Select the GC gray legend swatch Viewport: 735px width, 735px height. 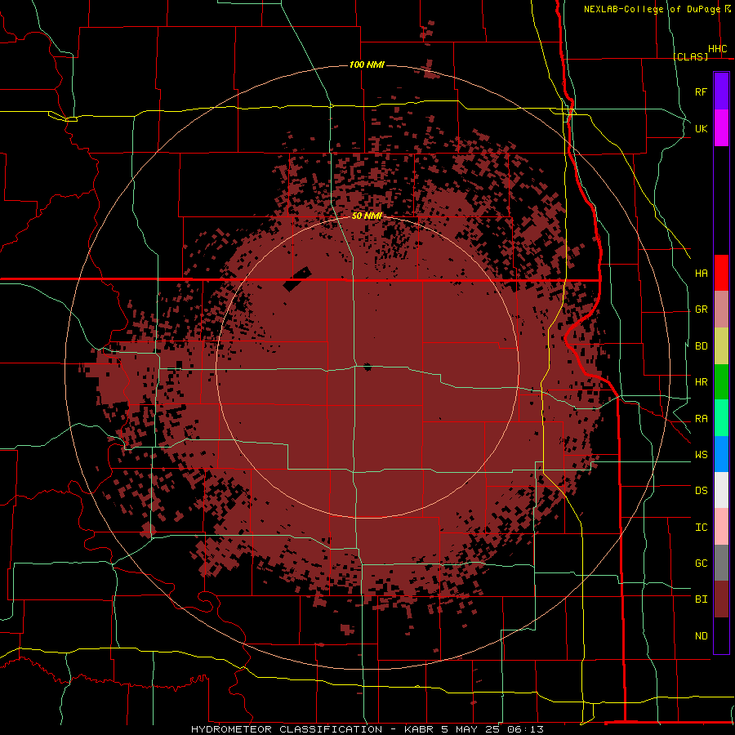[x=721, y=563]
